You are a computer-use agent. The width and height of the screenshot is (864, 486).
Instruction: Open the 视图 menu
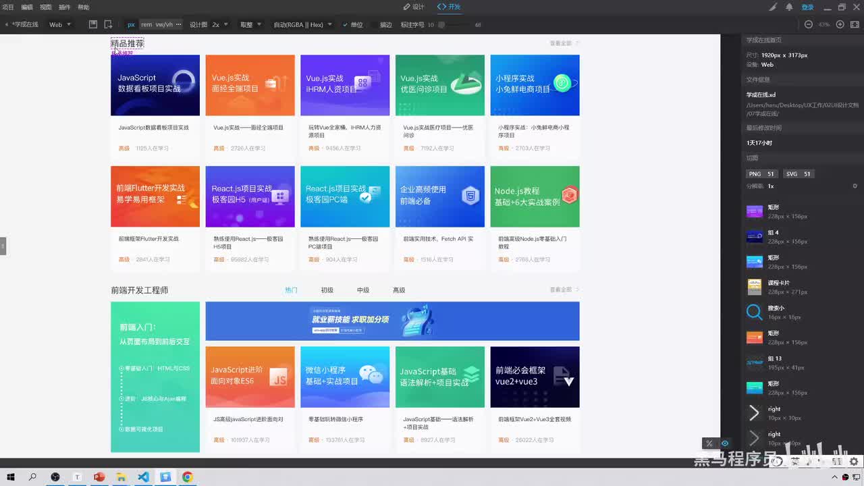point(46,7)
